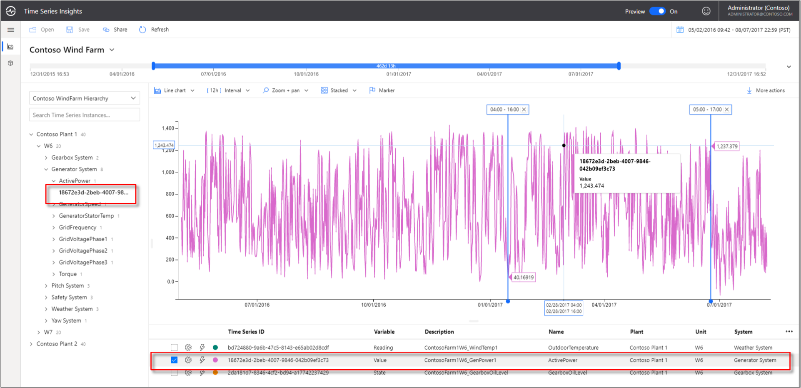Click the pink color swatch for GenPower1
This screenshot has height=388, width=801.
pyautogui.click(x=215, y=360)
